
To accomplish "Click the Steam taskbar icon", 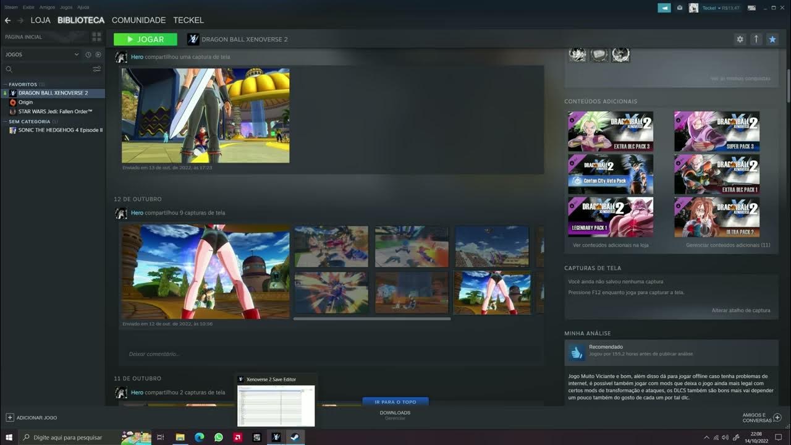I will [x=295, y=438].
